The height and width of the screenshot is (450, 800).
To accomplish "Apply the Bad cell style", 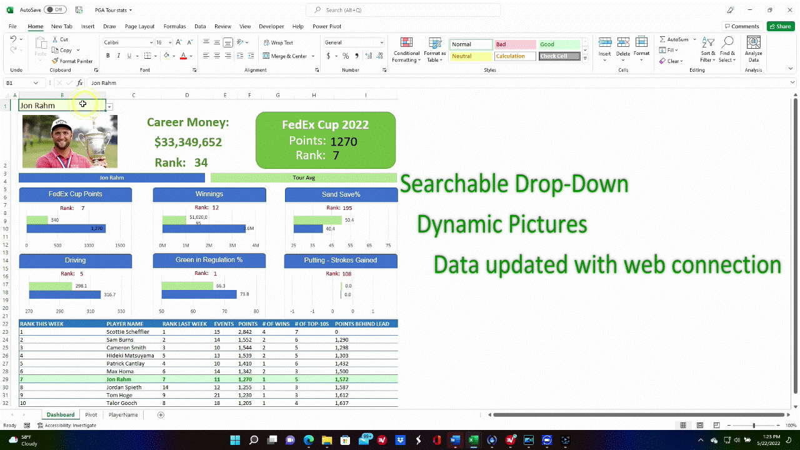I will [515, 44].
